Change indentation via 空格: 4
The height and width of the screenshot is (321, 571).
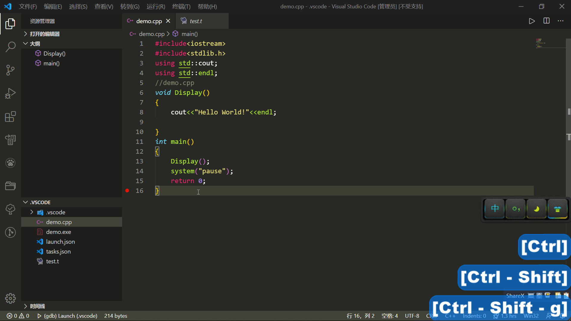pos(389,316)
